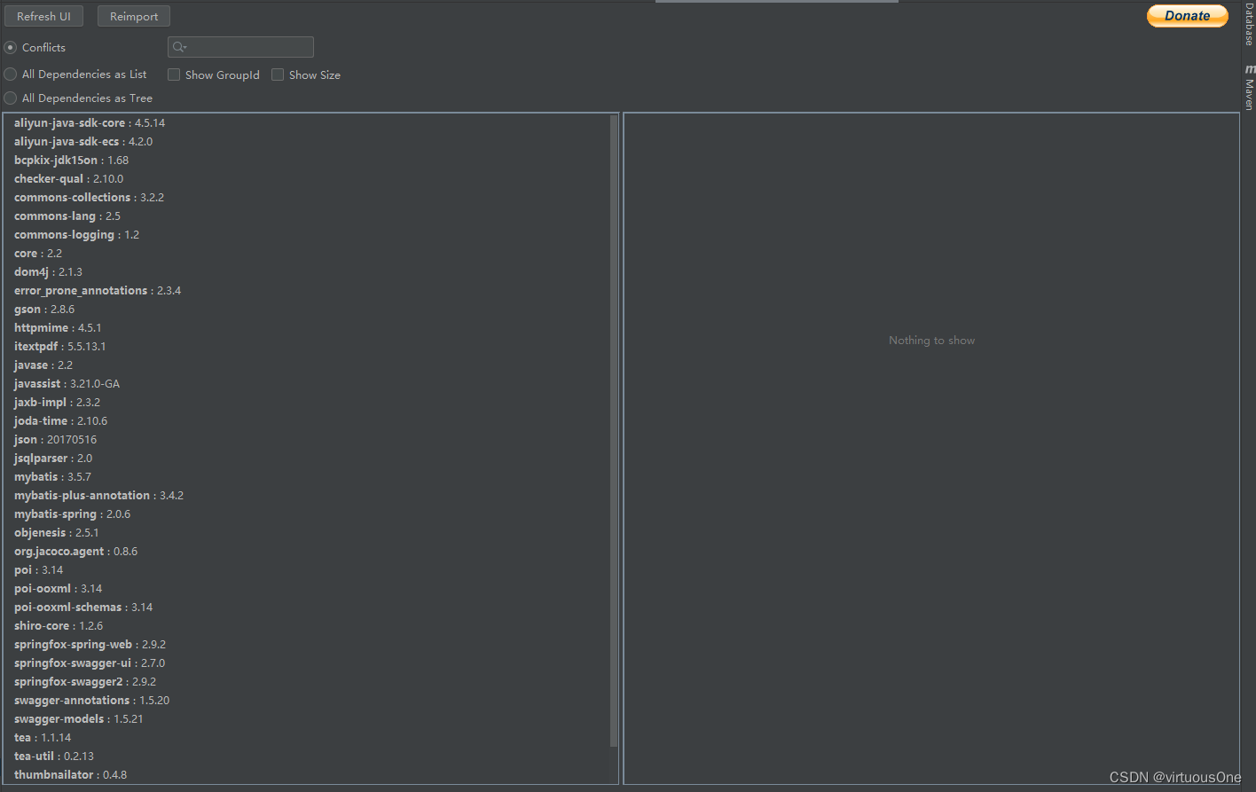Open the Database side tool tab
Viewport: 1256px width, 792px height.
[x=1249, y=24]
